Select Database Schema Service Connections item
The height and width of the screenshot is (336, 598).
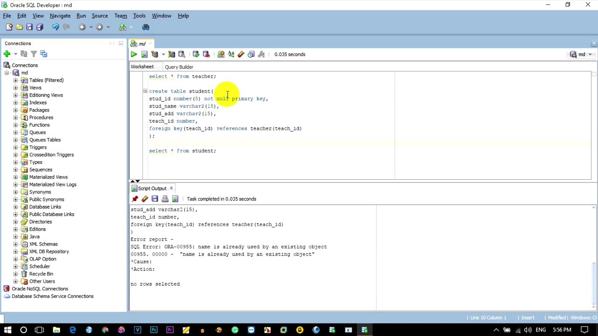(52, 296)
